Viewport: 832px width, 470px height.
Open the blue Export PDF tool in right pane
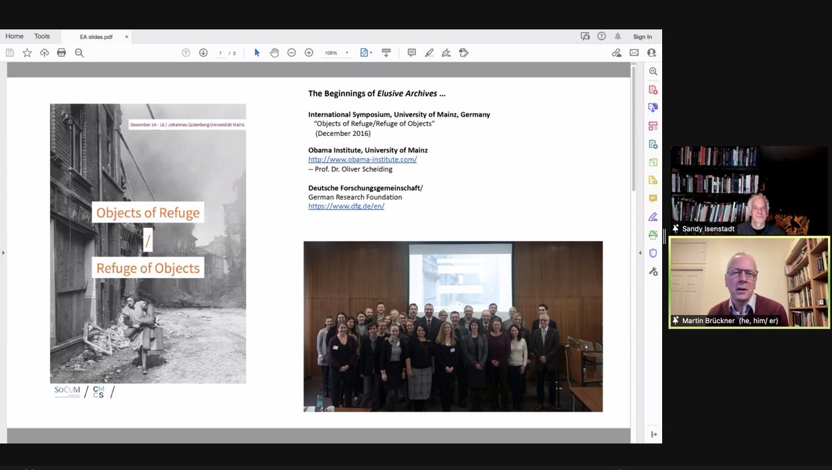click(x=653, y=107)
